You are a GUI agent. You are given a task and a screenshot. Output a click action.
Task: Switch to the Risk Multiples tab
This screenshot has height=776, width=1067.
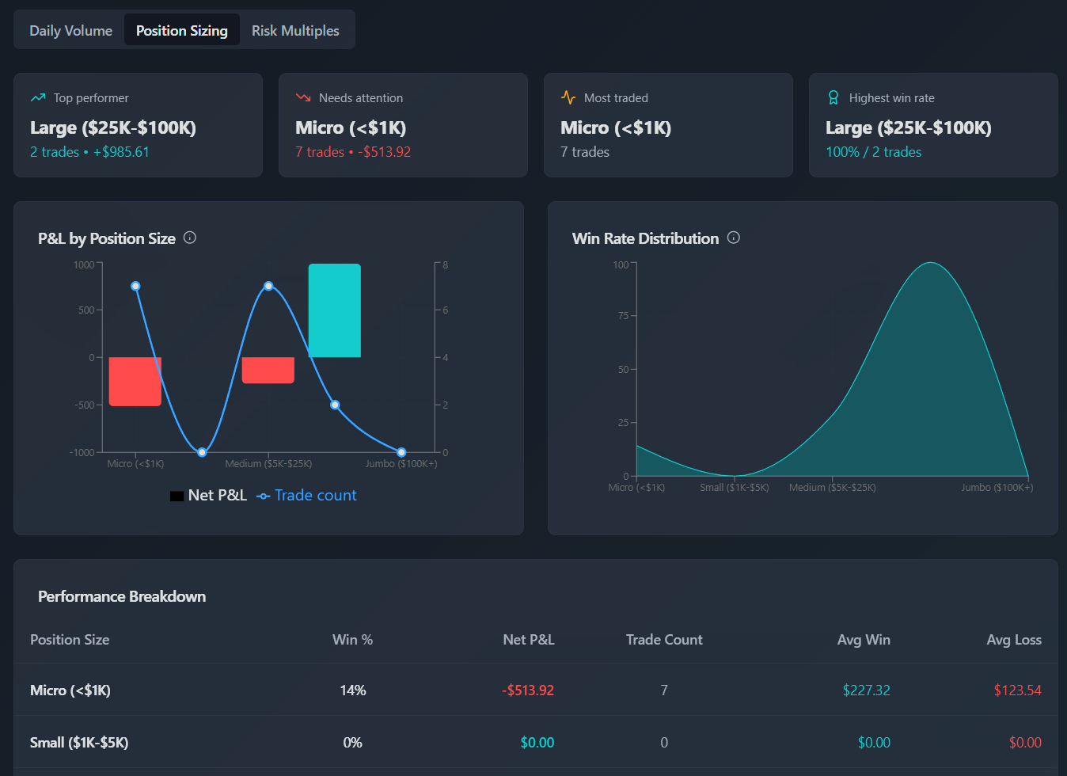click(x=295, y=30)
